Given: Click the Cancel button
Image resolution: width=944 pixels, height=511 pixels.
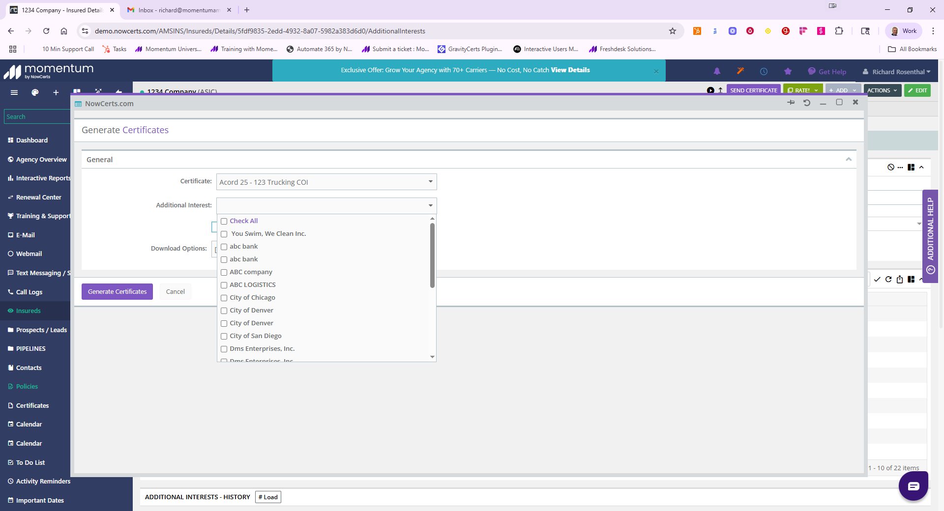Looking at the screenshot, I should [x=175, y=291].
